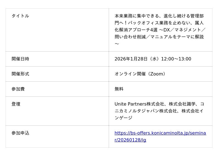This screenshot has height=156, width=223.
Task: Click "本来業務に集中できる" in the title
Action: tap(137, 16)
